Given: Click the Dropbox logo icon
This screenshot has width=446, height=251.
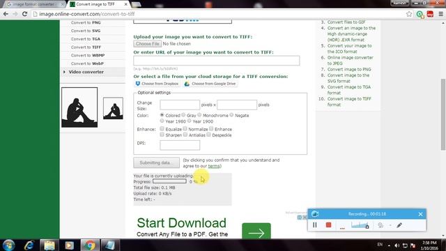Looking at the screenshot, I should click(x=138, y=84).
